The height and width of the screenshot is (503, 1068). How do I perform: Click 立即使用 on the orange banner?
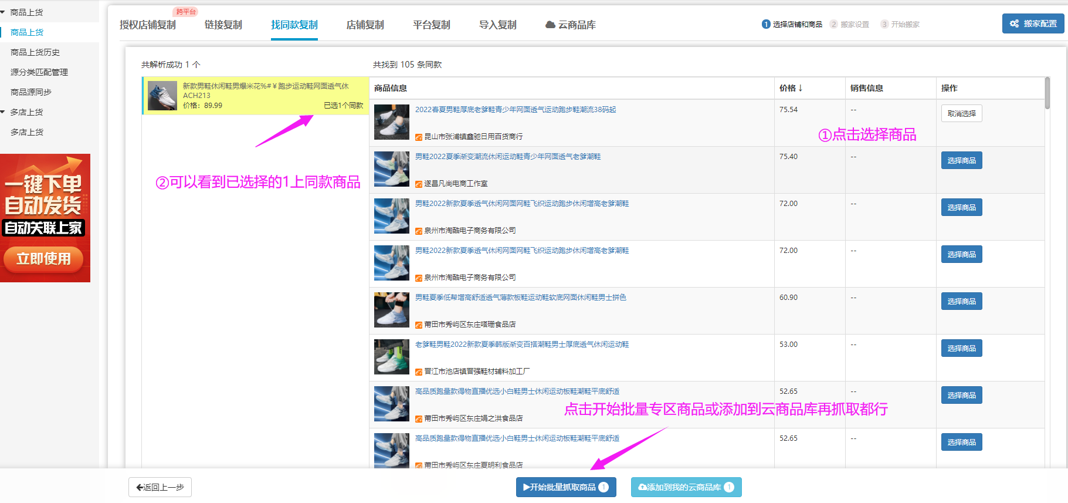coord(43,259)
